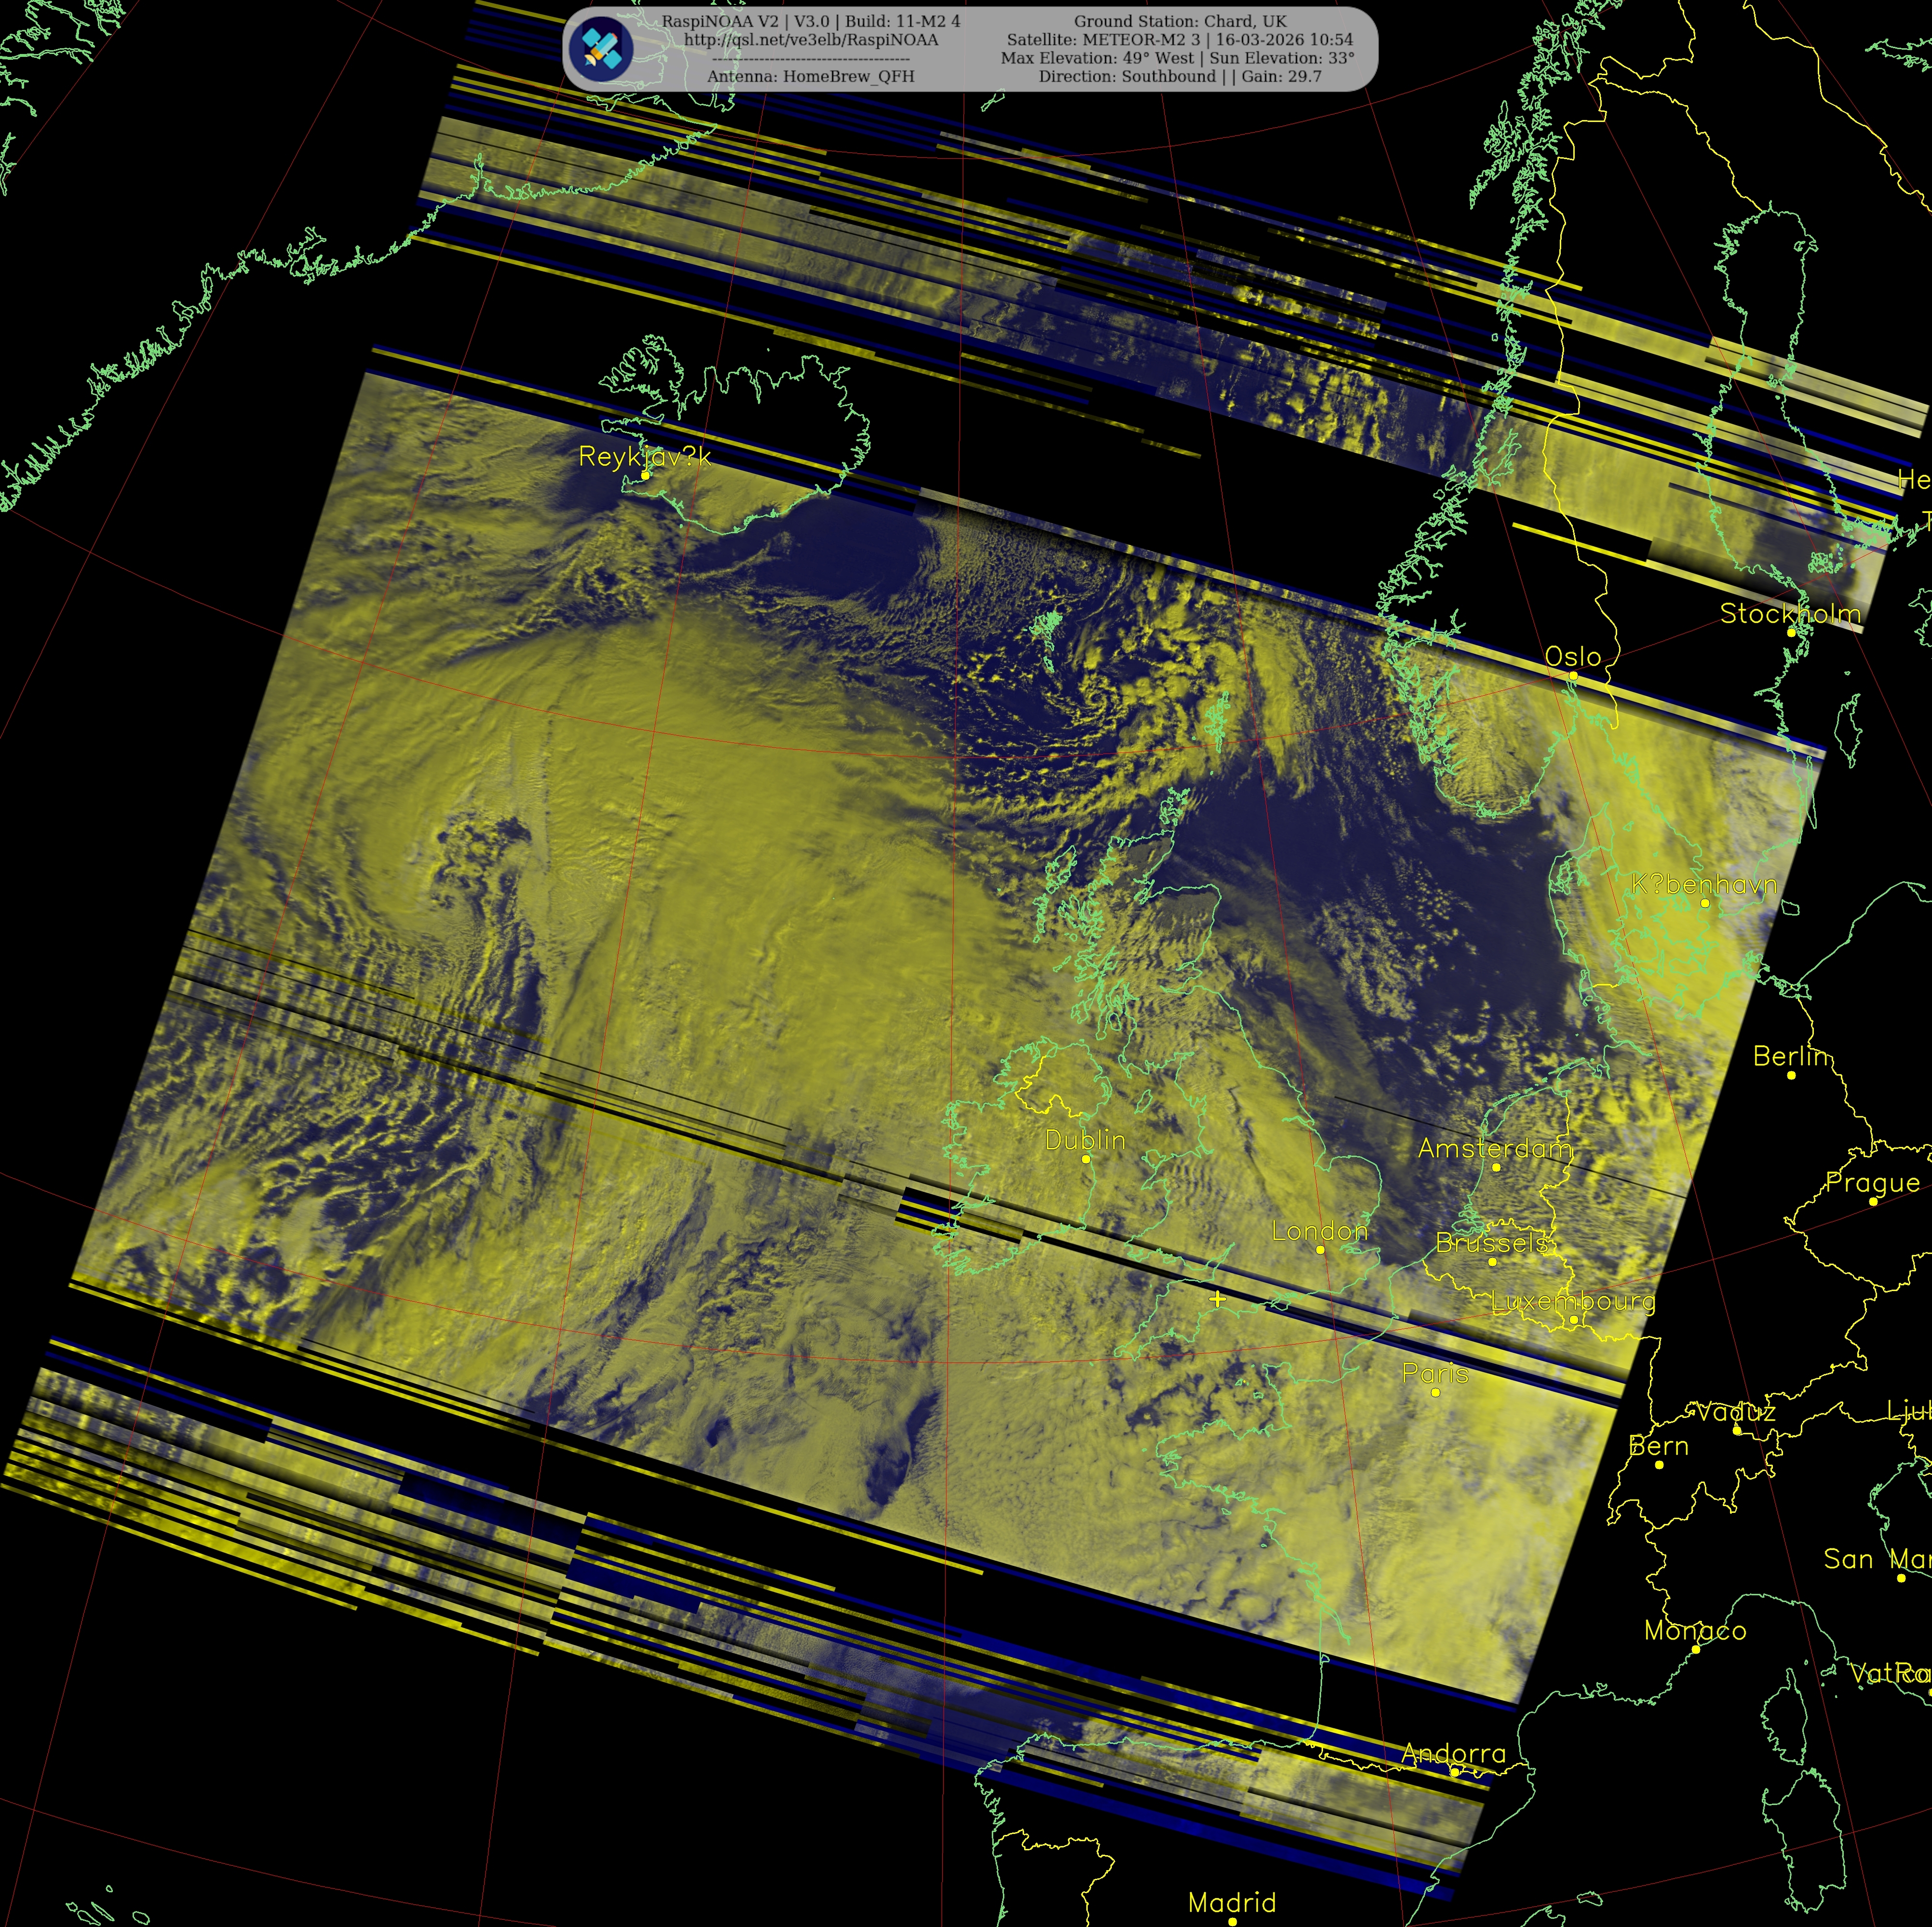Click the yellow cross ground station marker
1932x1927 pixels.
click(1217, 1299)
